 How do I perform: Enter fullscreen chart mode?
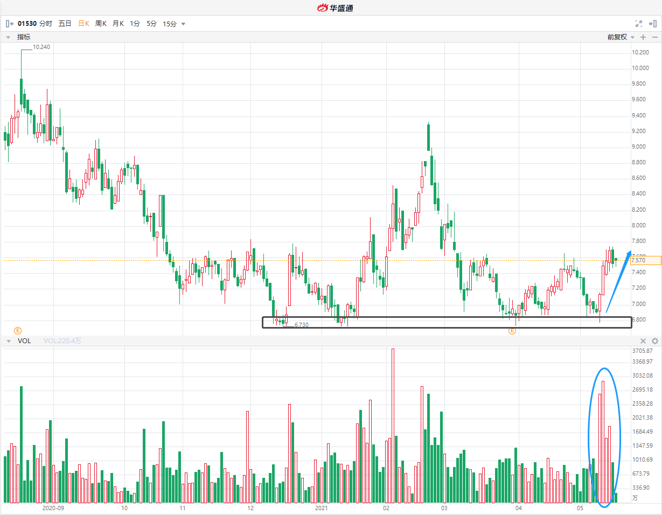(639, 24)
